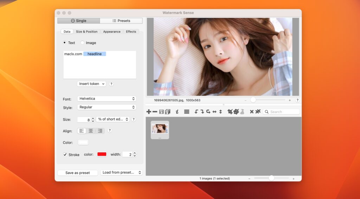The image size is (360, 199).
Task: Click the red stroke color swatch
Action: 102,154
